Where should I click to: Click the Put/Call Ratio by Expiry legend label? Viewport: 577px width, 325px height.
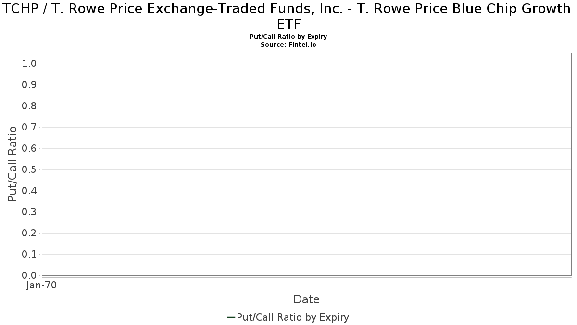click(x=293, y=317)
